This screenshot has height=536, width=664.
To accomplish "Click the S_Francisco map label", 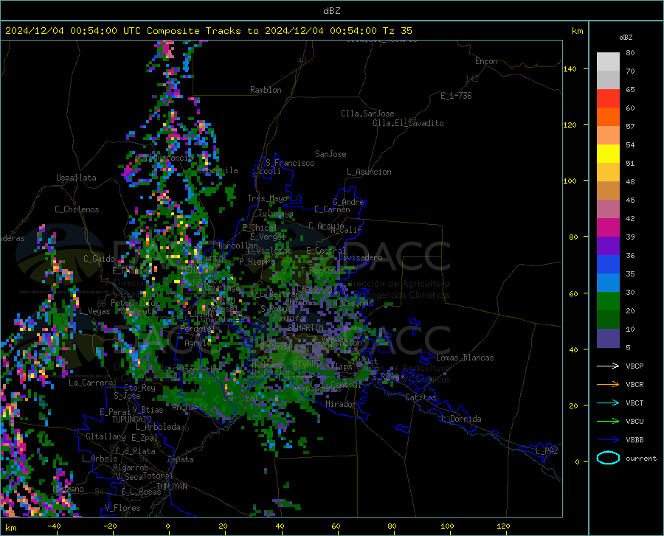I will 290,163.
